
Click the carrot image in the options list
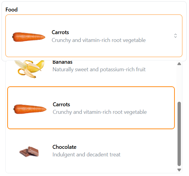pos(30,109)
